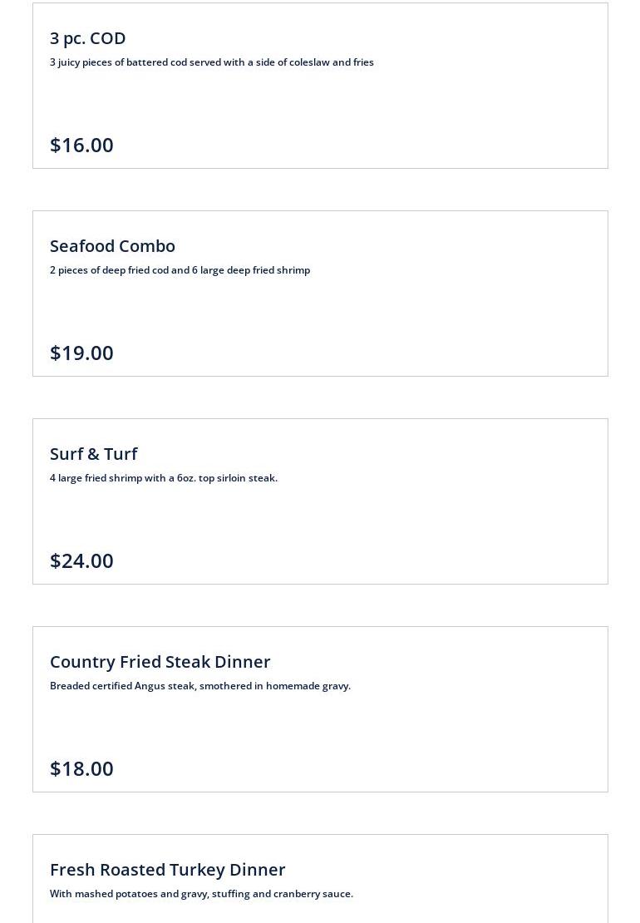Select the $18.00 Country Fried Steak price
640x923 pixels.
pyautogui.click(x=81, y=768)
